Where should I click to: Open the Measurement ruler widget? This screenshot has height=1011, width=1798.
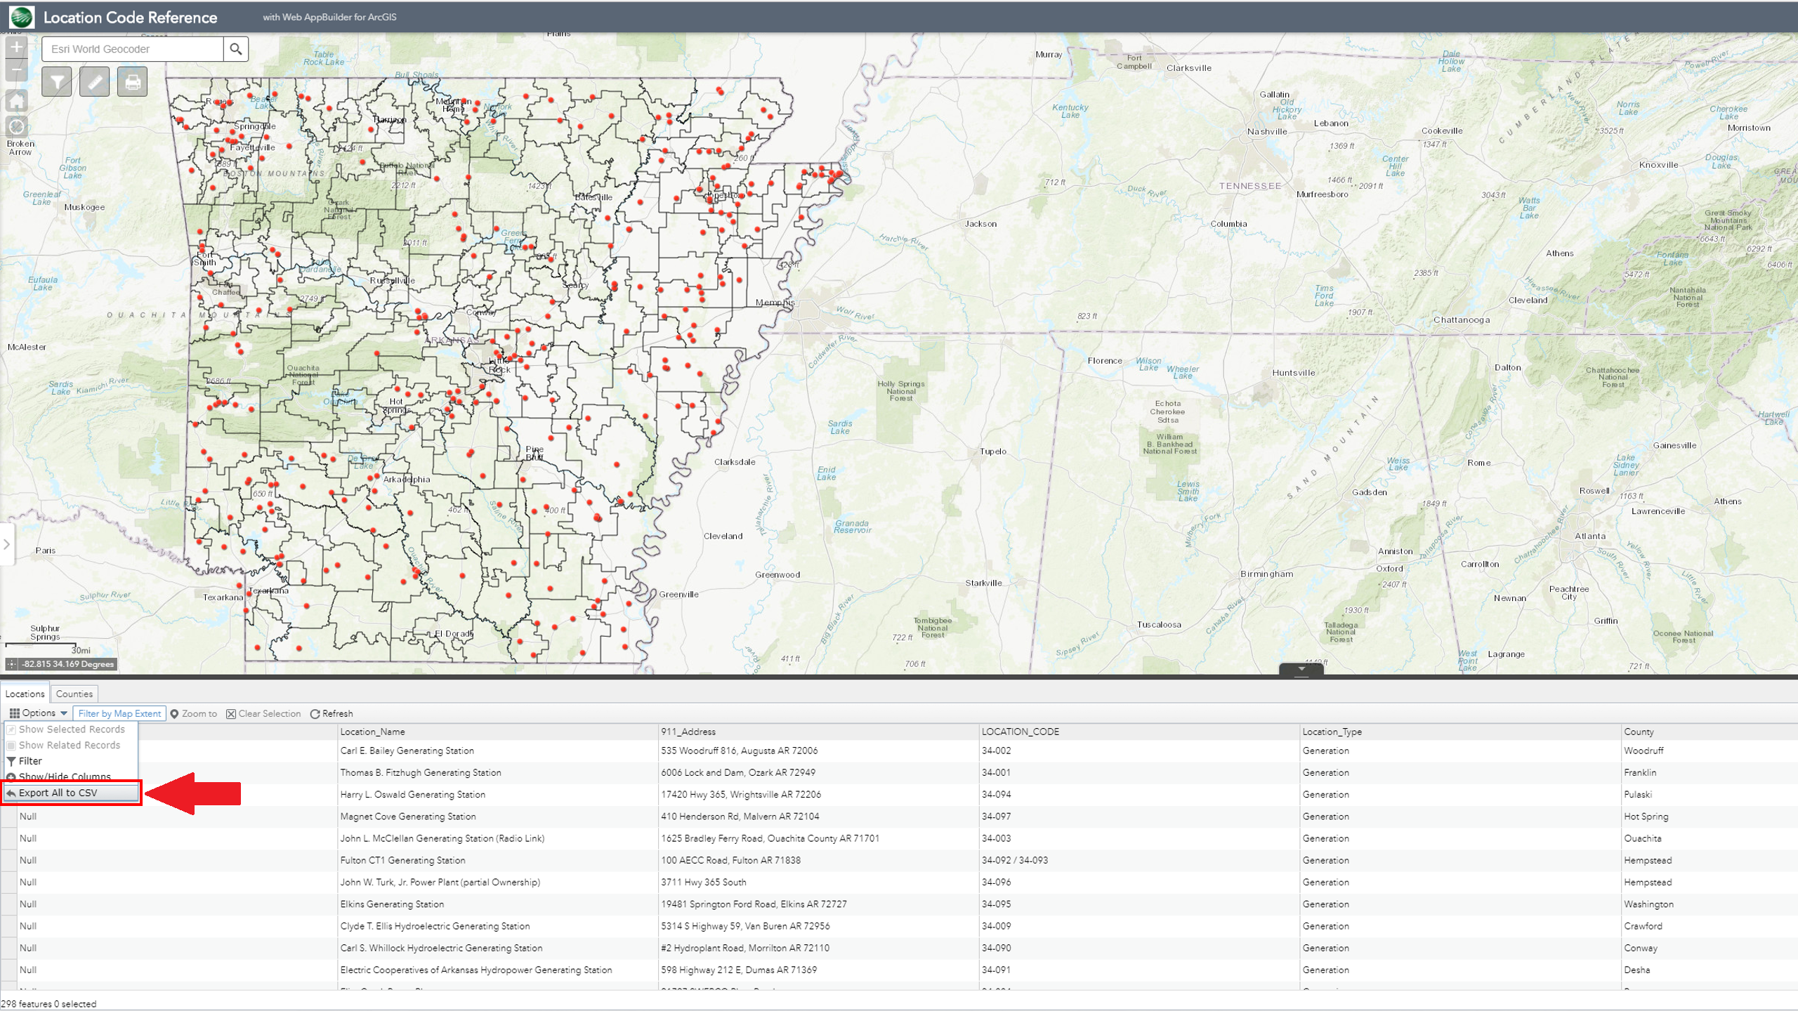click(95, 82)
